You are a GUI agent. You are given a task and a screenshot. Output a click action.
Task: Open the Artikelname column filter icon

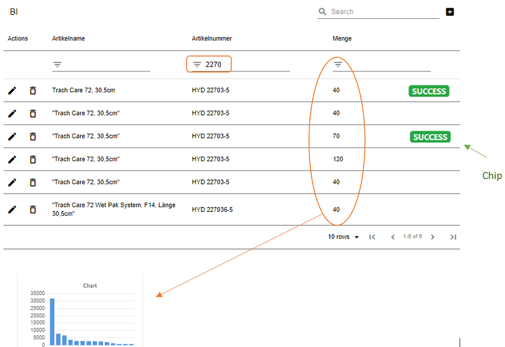click(x=57, y=64)
